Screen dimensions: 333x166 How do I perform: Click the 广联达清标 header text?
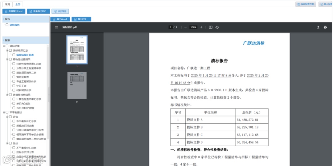254,43
